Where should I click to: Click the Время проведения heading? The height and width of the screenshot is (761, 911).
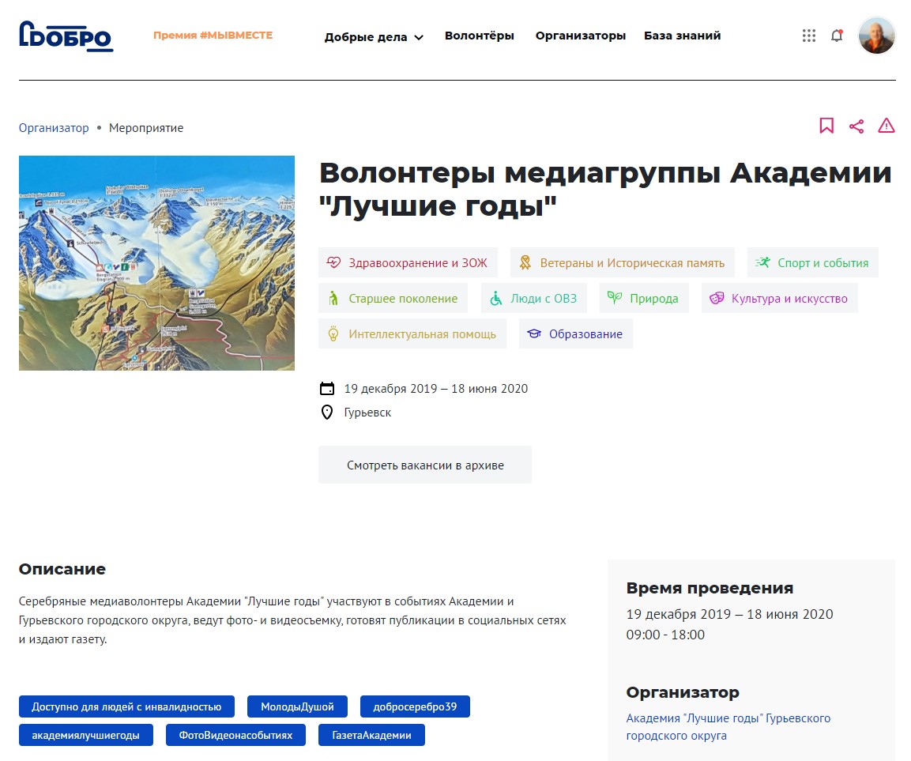tap(710, 588)
